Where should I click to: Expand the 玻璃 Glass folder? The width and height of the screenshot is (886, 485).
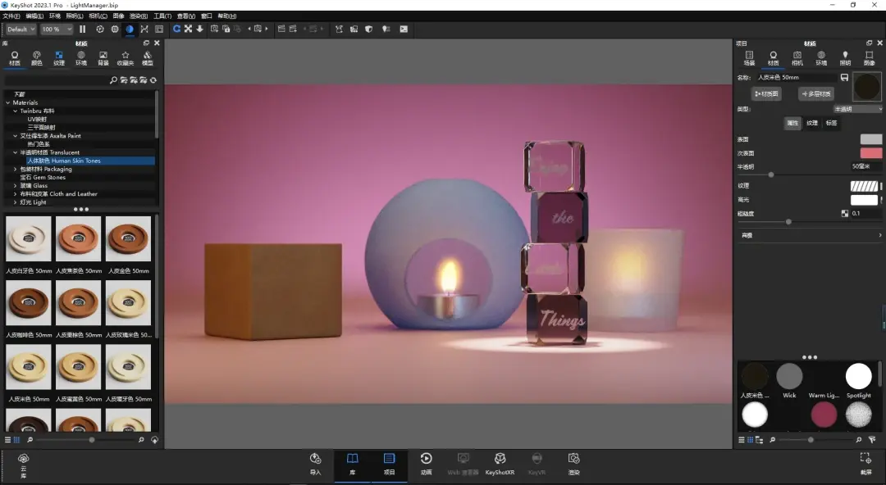pos(16,186)
